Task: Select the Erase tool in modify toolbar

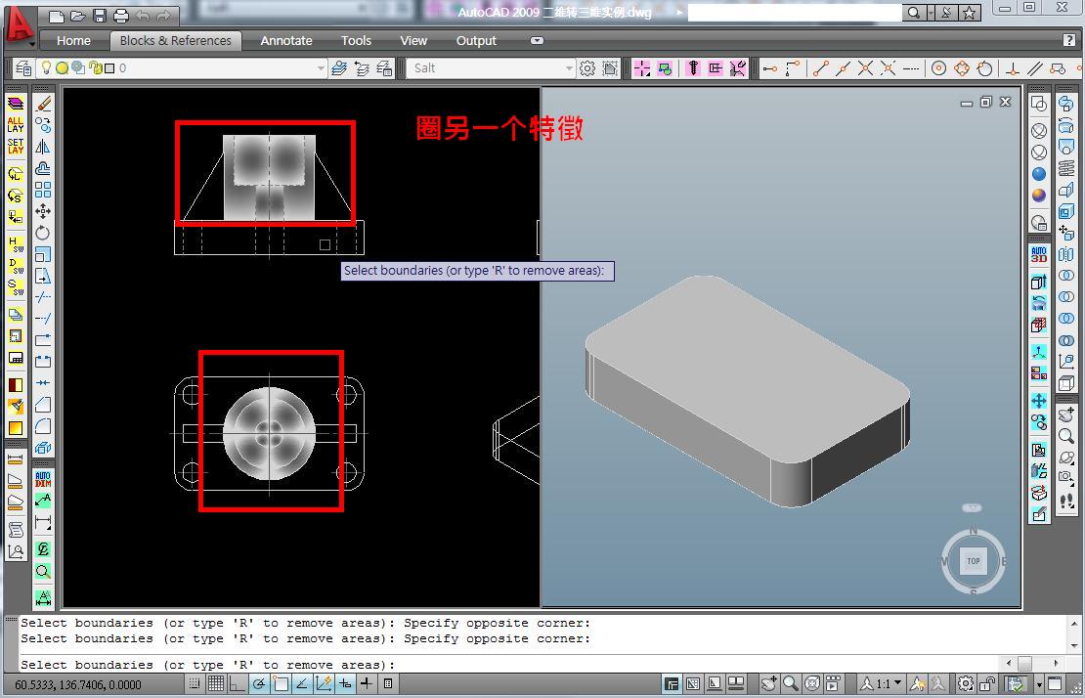Action: (43, 104)
